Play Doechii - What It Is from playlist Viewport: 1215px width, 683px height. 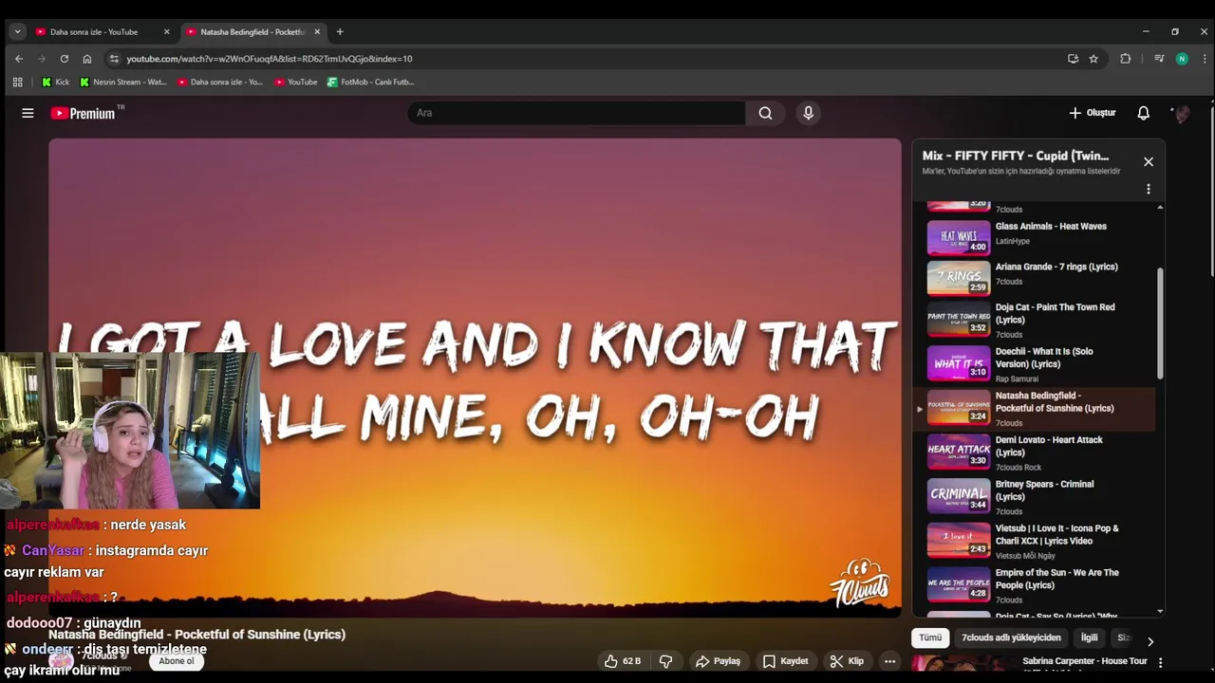coord(1035,364)
